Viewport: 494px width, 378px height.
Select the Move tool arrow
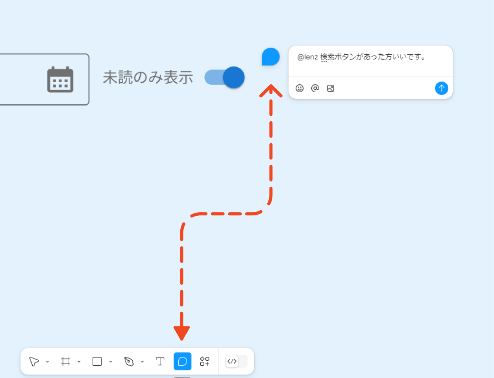pyautogui.click(x=34, y=361)
